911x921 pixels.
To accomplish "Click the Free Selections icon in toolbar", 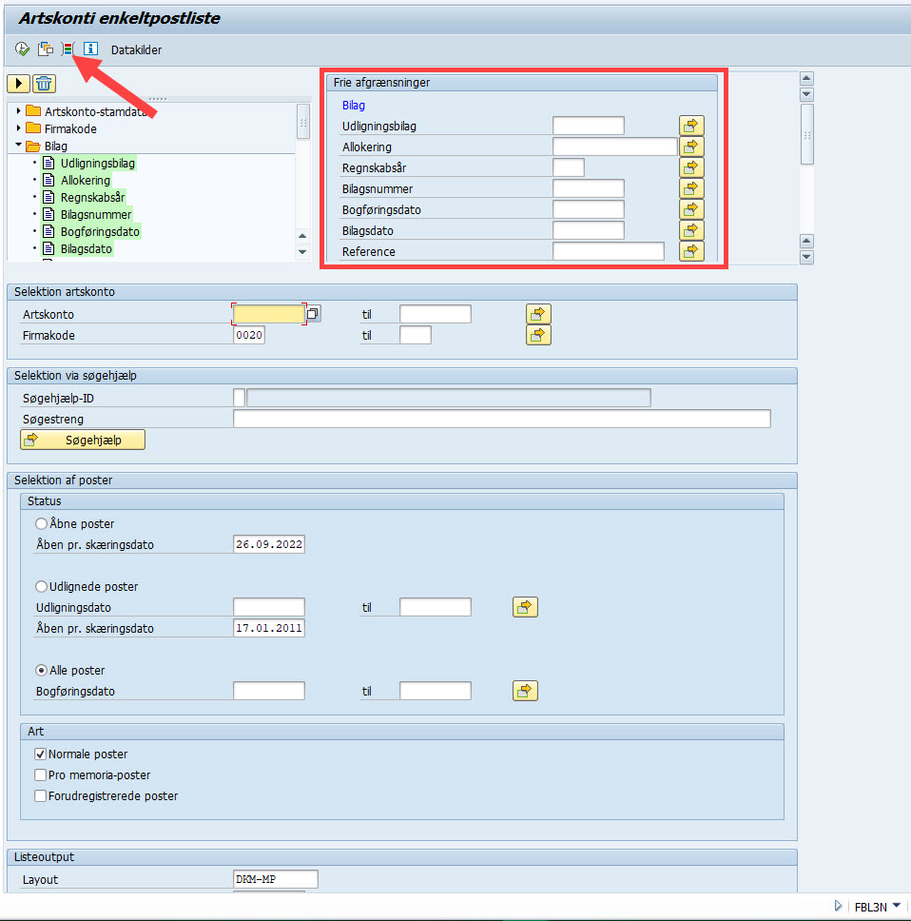I will [68, 49].
